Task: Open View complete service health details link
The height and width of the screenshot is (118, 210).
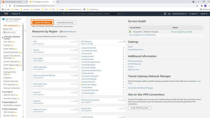Action: [x=142, y=35]
